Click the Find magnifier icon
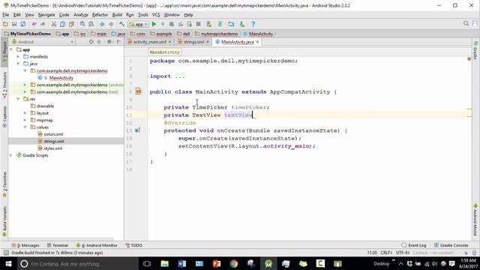Image resolution: width=480 pixels, height=270 pixels. click(82, 24)
